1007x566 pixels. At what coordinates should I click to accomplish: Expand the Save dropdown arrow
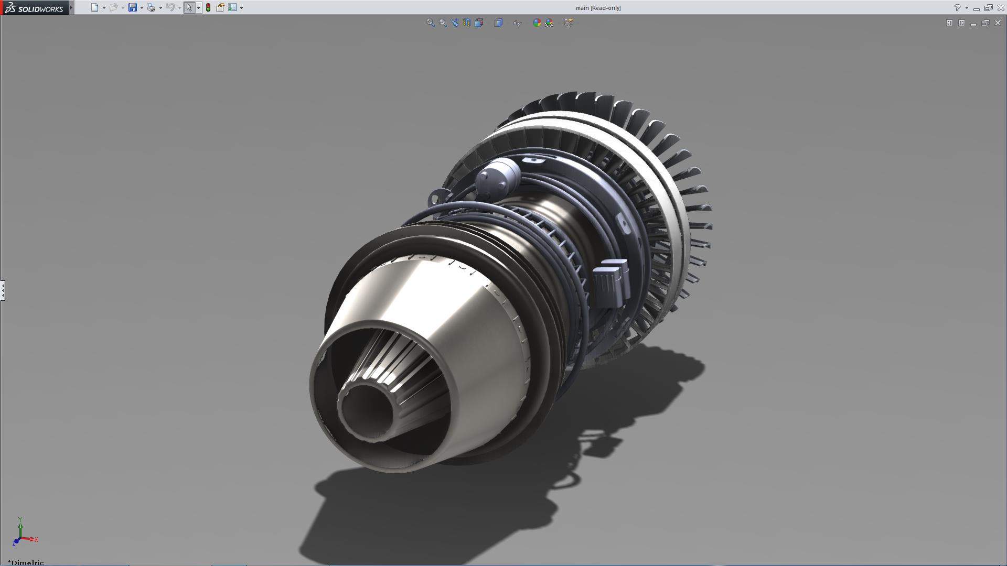(x=142, y=8)
